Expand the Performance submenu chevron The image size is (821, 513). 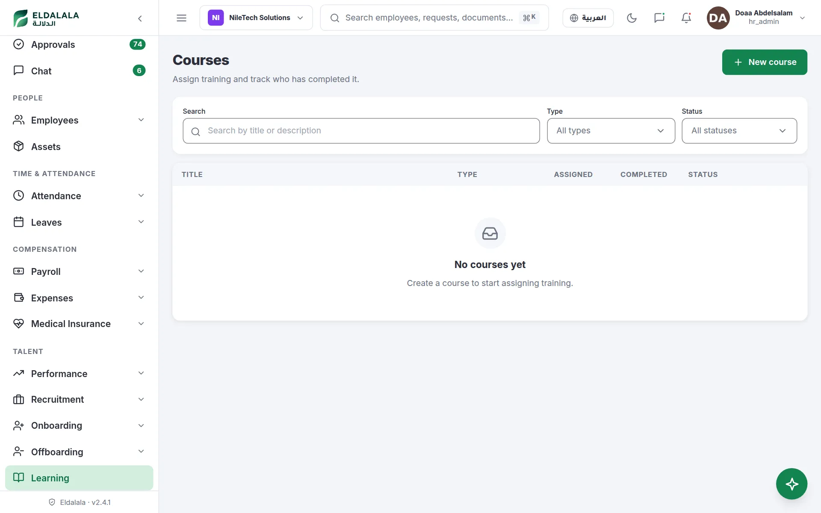[141, 373]
